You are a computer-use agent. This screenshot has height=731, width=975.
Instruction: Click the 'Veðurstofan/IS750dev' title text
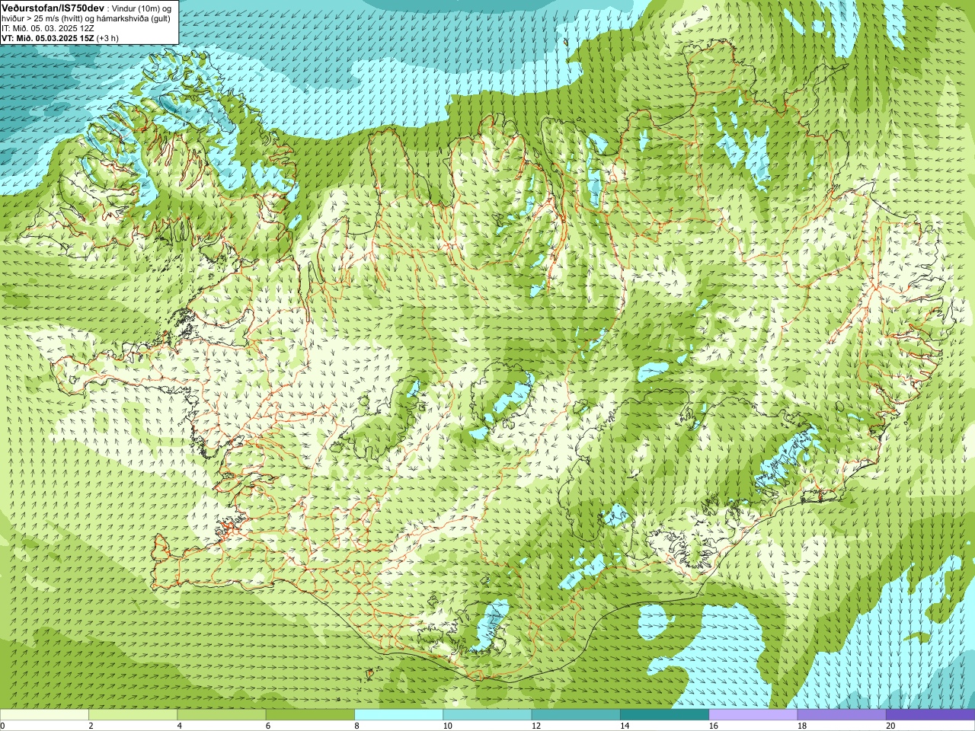[x=53, y=7]
